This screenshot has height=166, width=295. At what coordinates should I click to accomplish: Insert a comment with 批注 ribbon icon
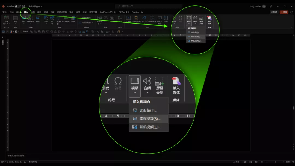click(120, 19)
